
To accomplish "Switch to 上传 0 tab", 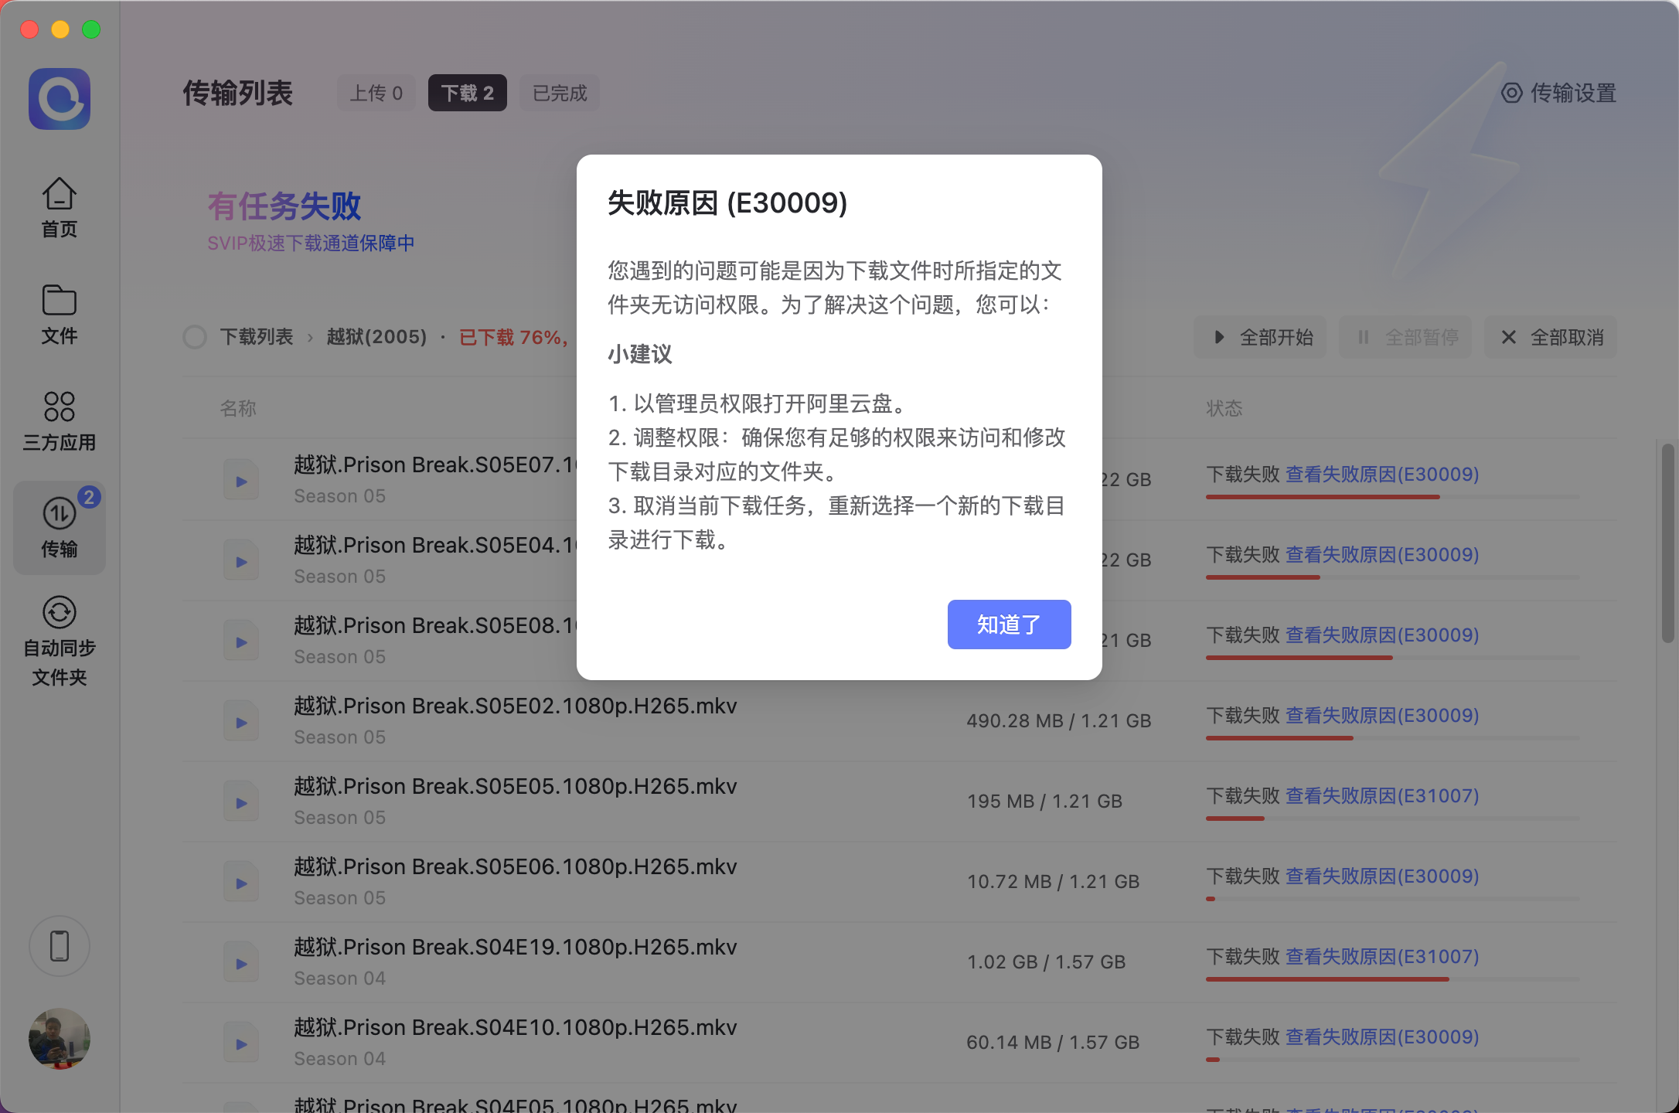I will [376, 93].
